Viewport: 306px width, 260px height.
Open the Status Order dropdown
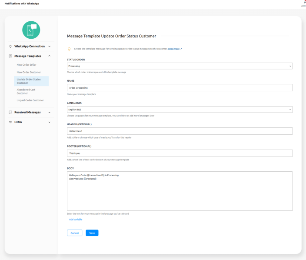[x=180, y=66]
